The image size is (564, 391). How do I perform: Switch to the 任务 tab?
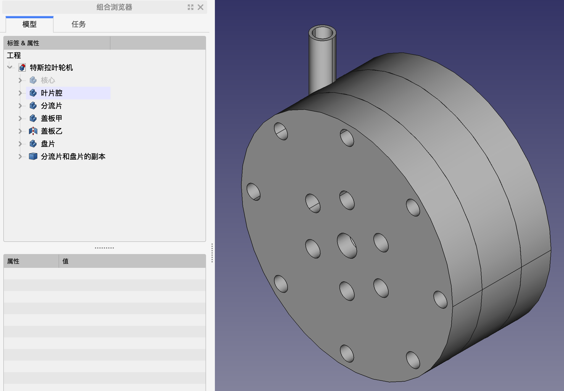(78, 24)
